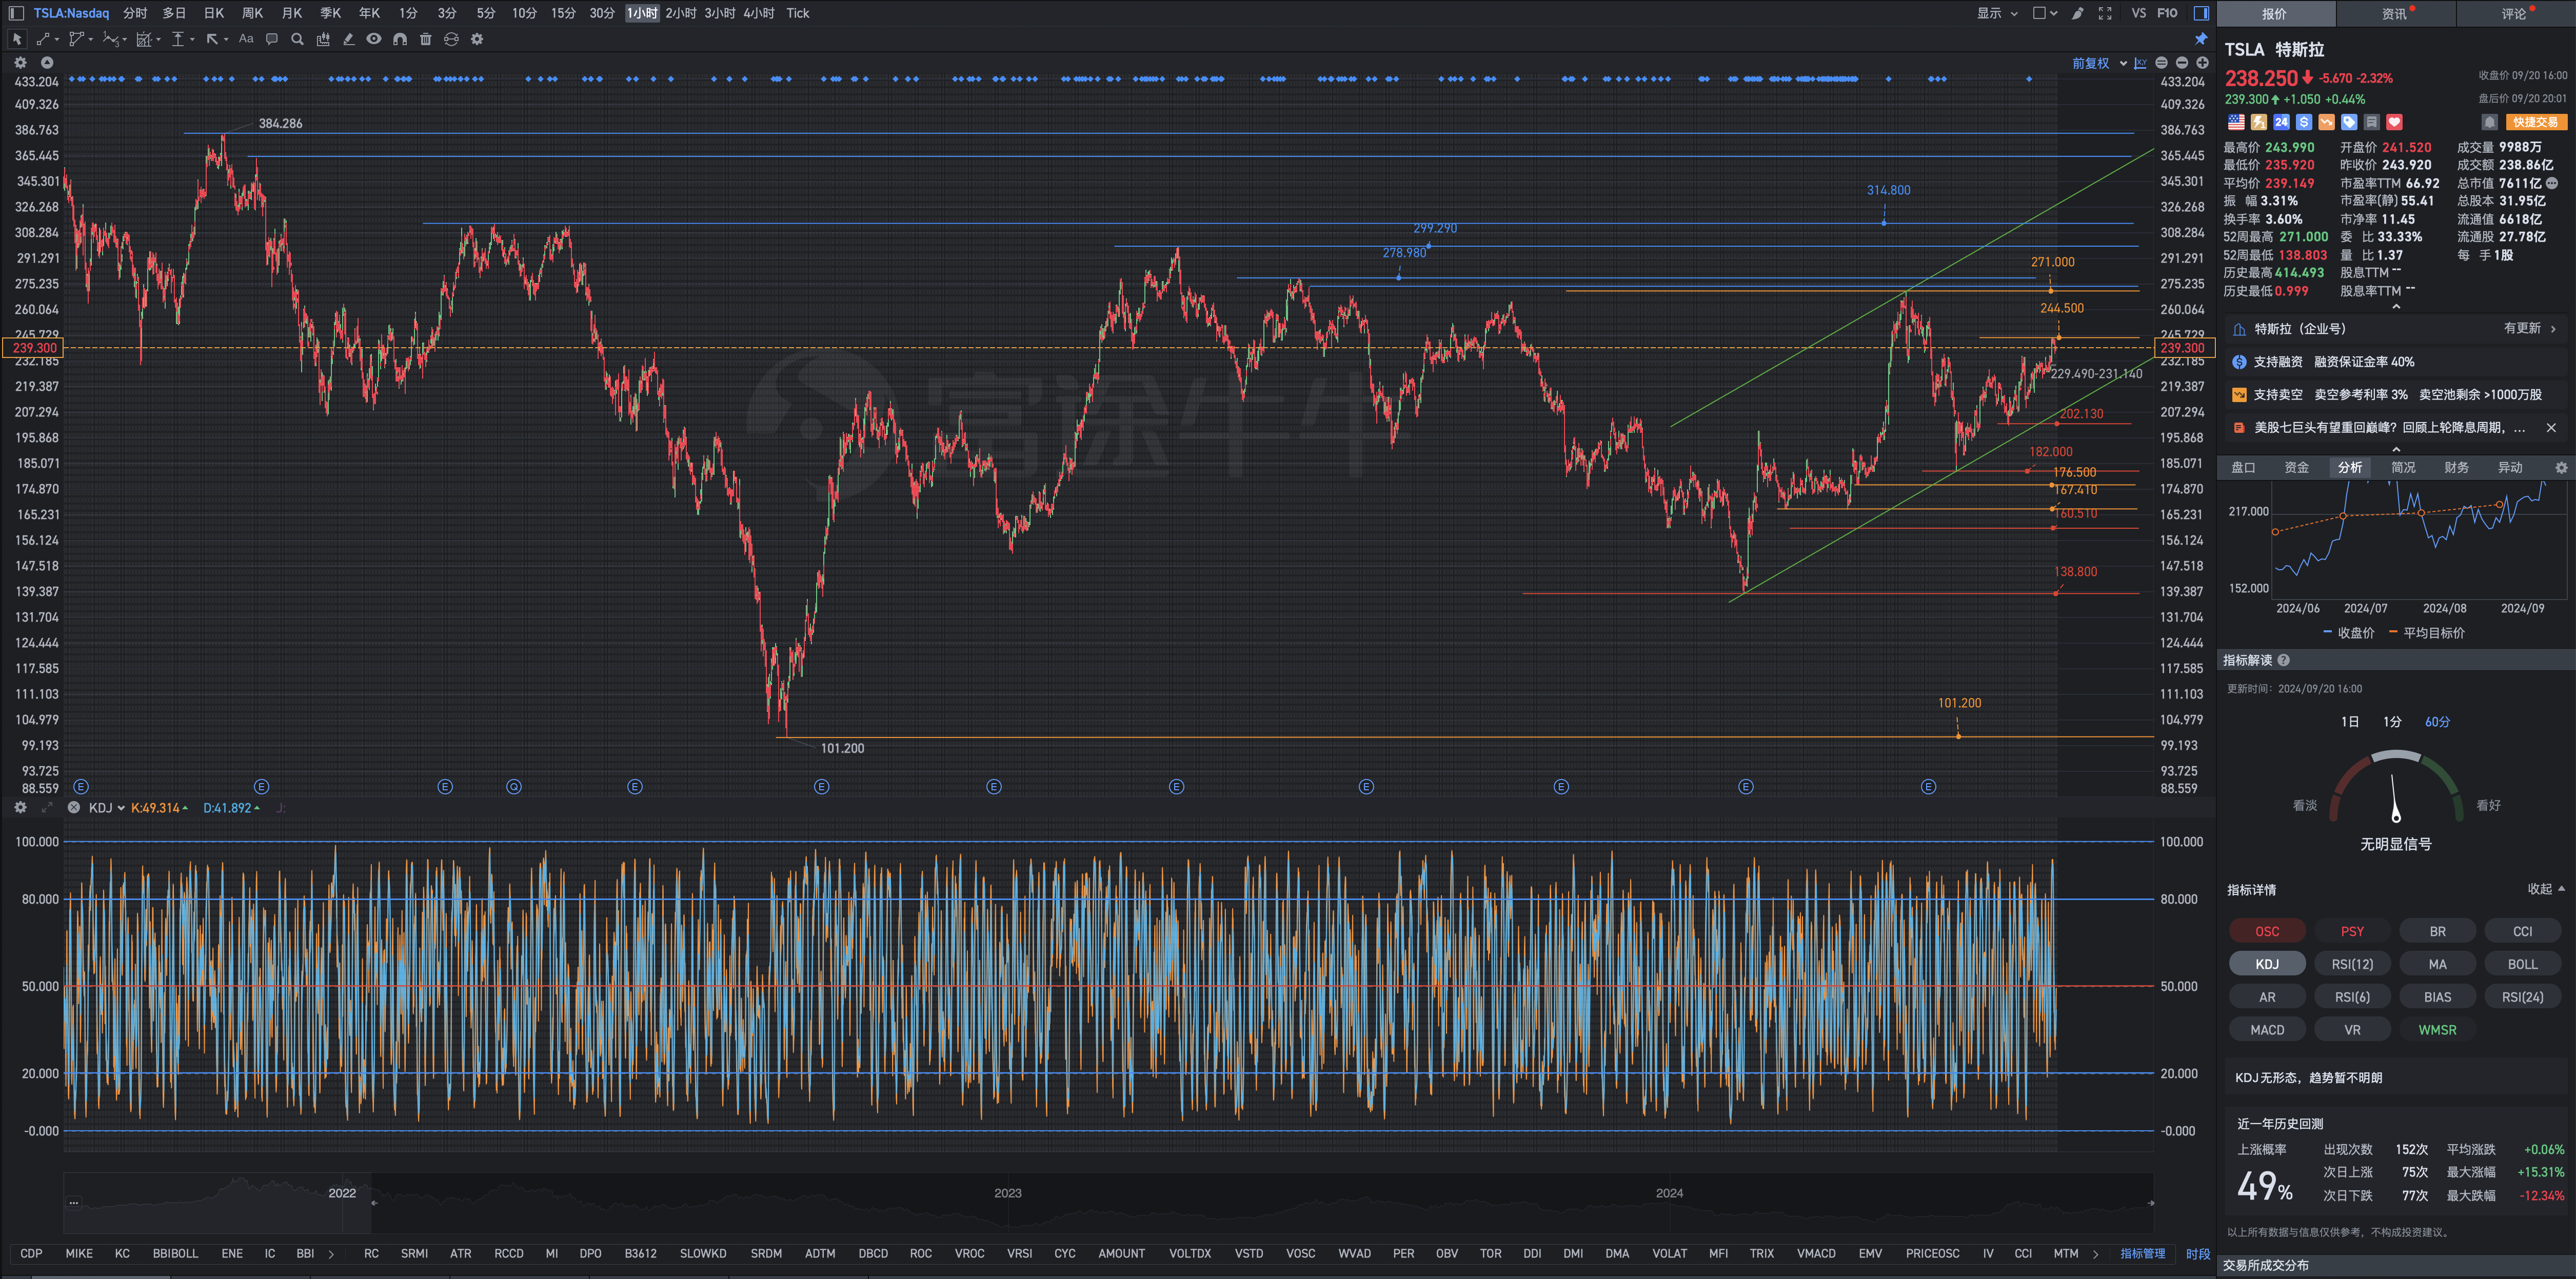The width and height of the screenshot is (2576, 1279).
Task: Click the sync drawings icon
Action: click(451, 39)
